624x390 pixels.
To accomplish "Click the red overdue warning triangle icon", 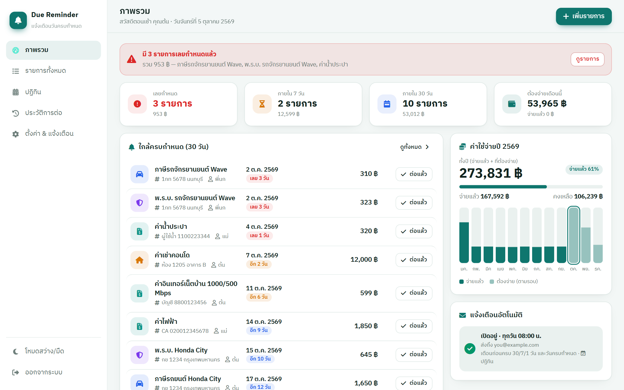I will click(131, 59).
